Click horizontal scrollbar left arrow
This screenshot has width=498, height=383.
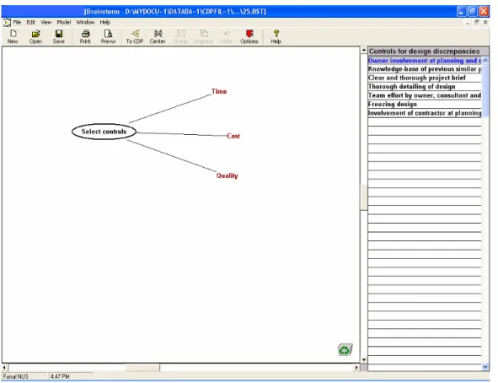click(x=4, y=368)
